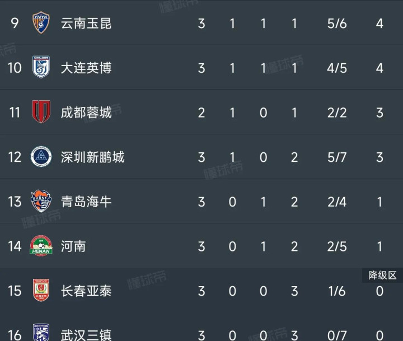Open 长春亚泰 team name
This screenshot has height=341, width=403.
86,291
